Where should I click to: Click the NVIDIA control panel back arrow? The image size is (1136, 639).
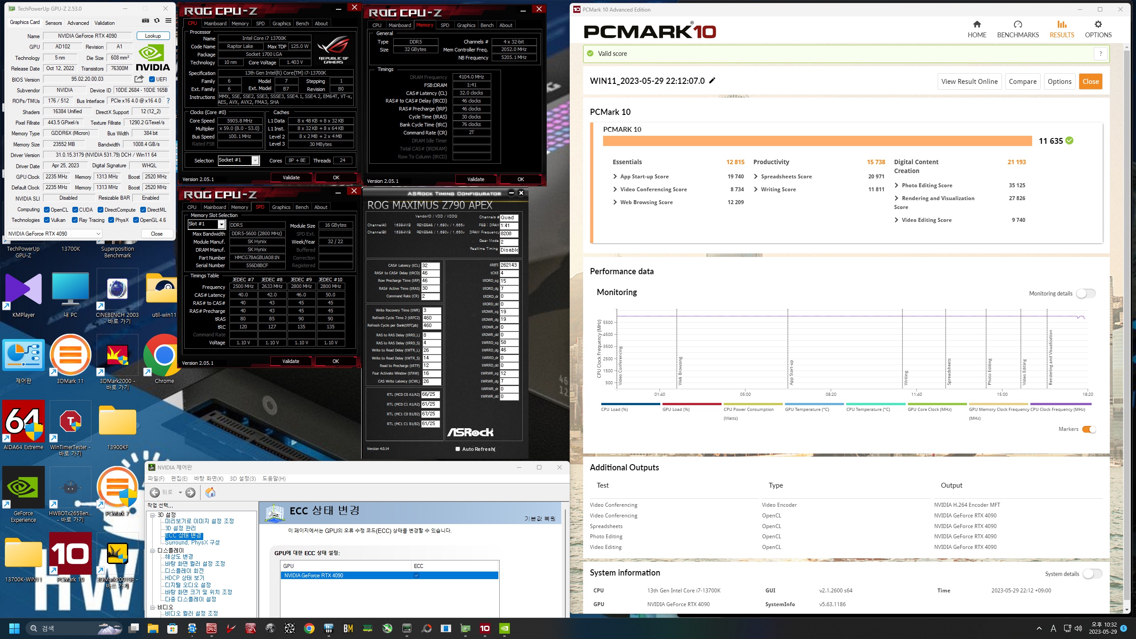(155, 493)
